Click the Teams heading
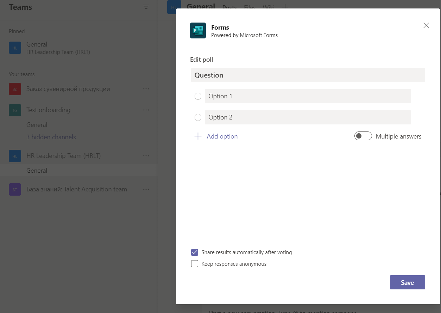The height and width of the screenshot is (313, 441). 20,7
